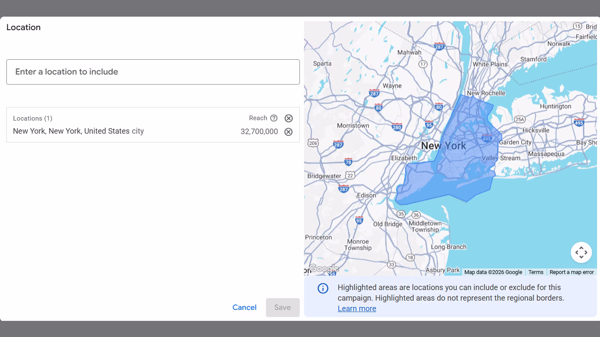Click White Plains label on the map
600x337 pixels.
tap(490, 64)
